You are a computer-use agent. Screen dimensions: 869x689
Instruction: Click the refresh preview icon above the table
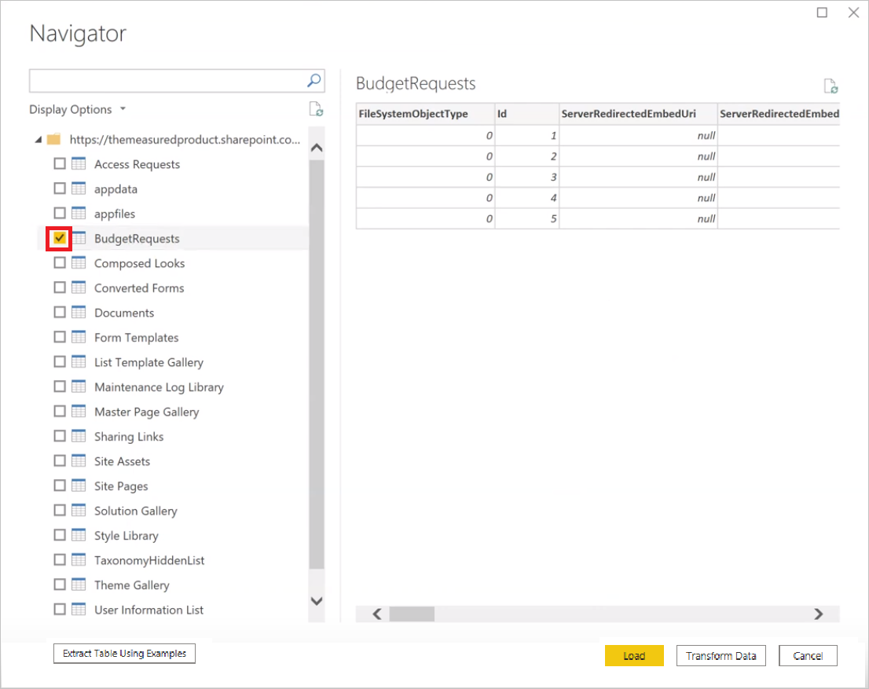pos(830,86)
